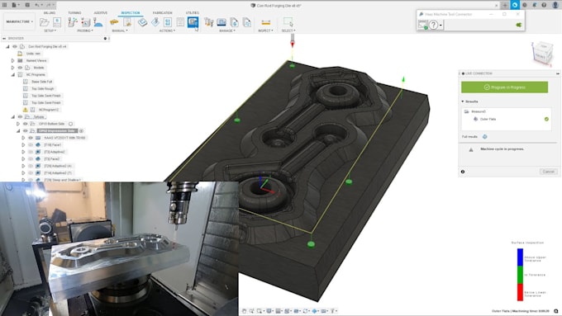Click the Select tool icon
This screenshot has width=562, height=316.
point(288,22)
